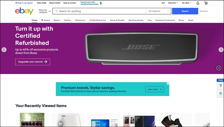Click the Your Recently Viewed Items heading

41,106
